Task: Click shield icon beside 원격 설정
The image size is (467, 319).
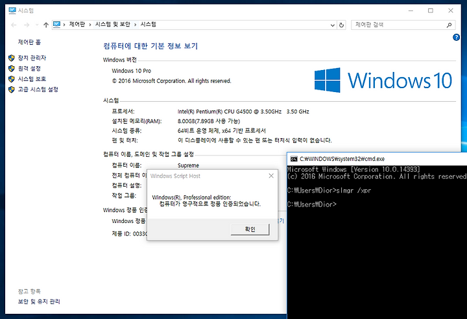Action: coord(11,69)
